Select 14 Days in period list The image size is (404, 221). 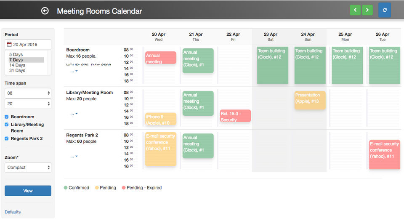click(x=17, y=65)
